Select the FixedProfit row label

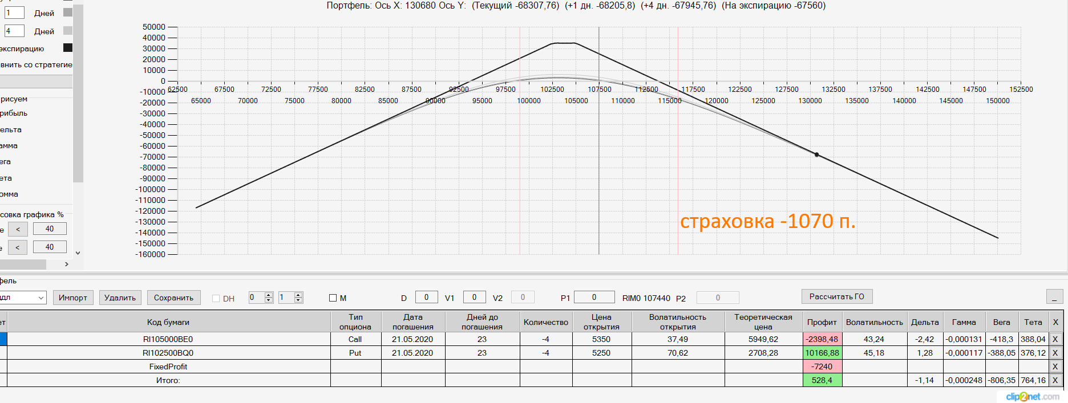(x=168, y=367)
